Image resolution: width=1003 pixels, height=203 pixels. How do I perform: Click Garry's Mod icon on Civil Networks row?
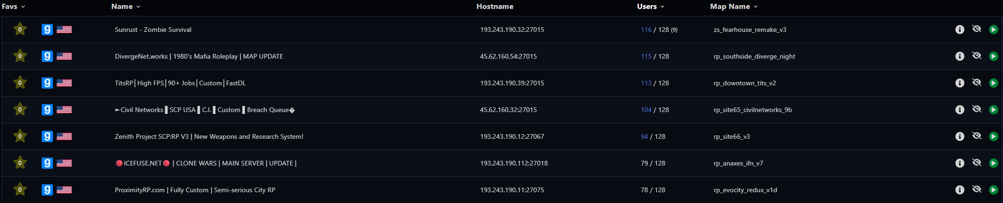[x=47, y=110]
